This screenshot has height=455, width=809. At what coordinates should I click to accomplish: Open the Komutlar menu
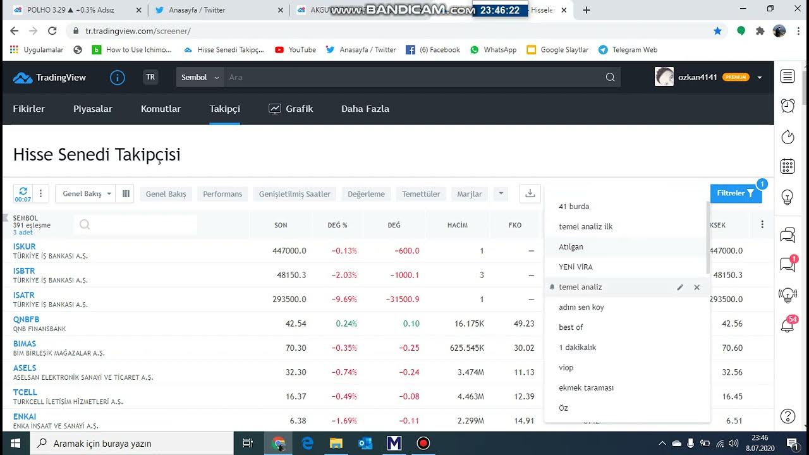[161, 109]
